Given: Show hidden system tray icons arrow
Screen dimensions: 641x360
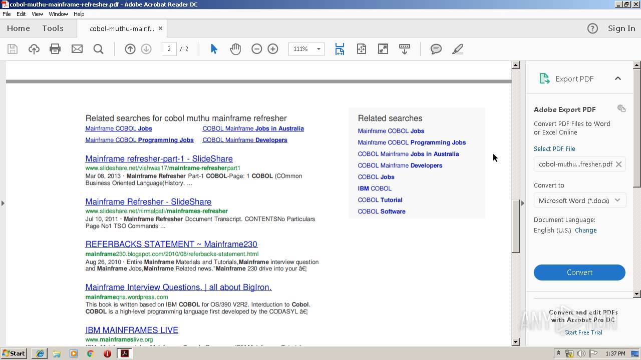Looking at the screenshot, I should pyautogui.click(x=558, y=353).
